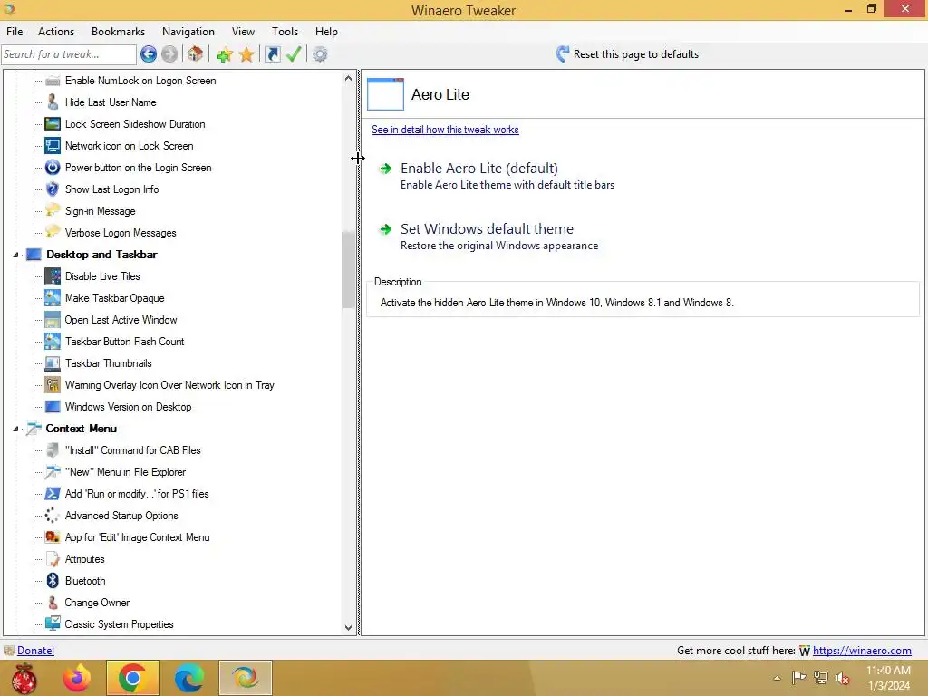Open the Help menu
The height and width of the screenshot is (696, 928).
click(x=326, y=32)
